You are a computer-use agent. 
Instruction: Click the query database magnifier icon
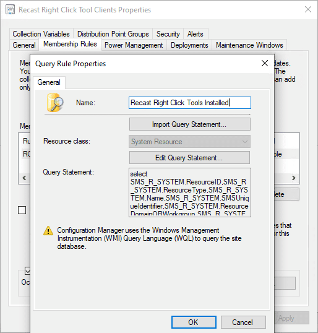pyautogui.click(x=55, y=102)
